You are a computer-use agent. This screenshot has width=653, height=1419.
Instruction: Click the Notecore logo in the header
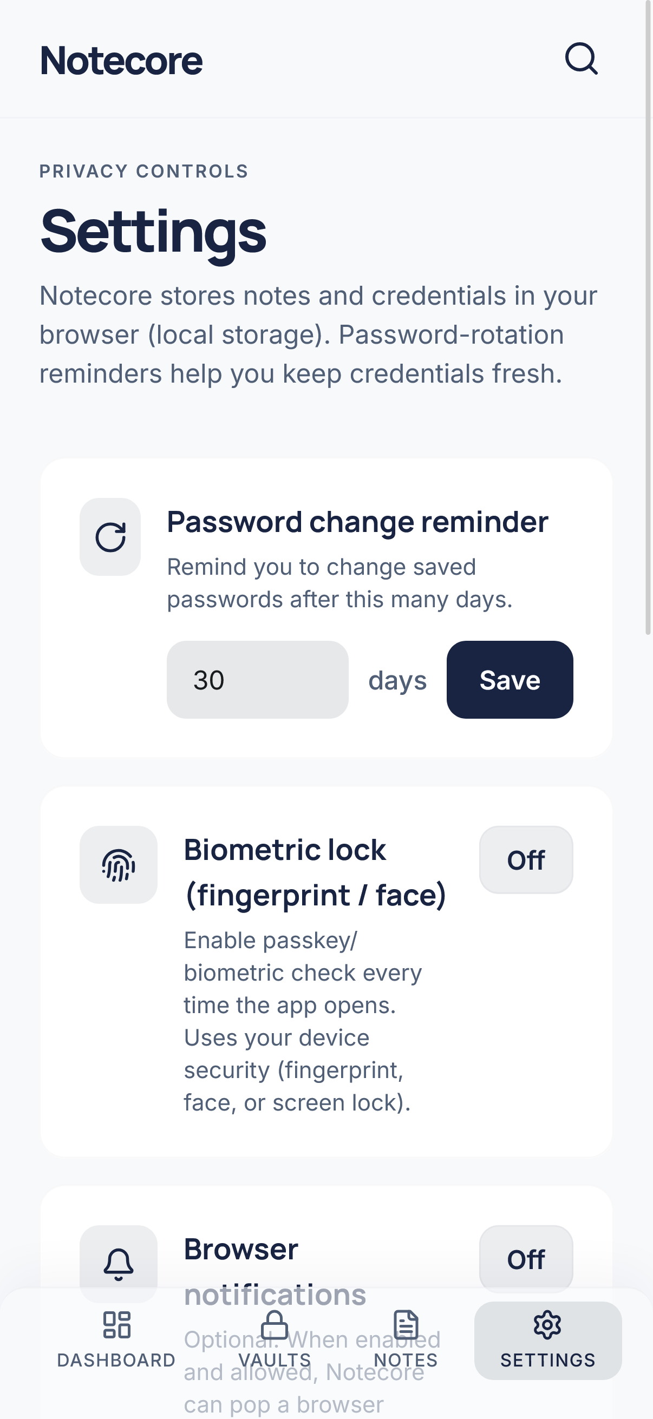[x=121, y=61]
